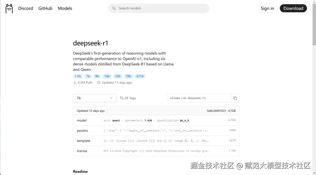Select the 14b size tag

tap(107, 76)
